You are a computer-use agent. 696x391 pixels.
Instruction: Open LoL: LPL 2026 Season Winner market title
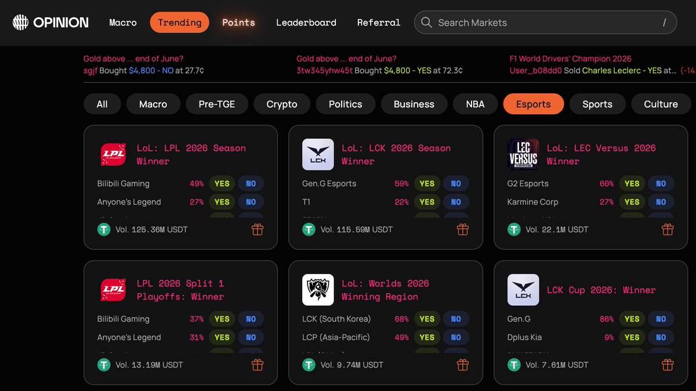point(191,155)
